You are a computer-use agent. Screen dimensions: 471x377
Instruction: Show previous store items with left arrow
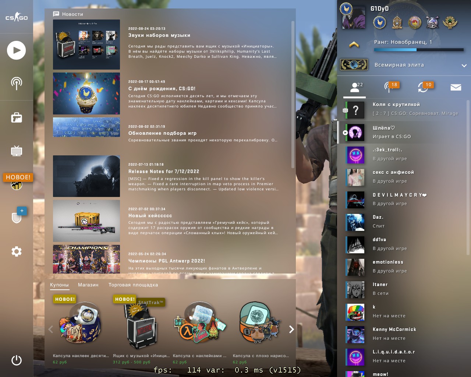pyautogui.click(x=51, y=329)
